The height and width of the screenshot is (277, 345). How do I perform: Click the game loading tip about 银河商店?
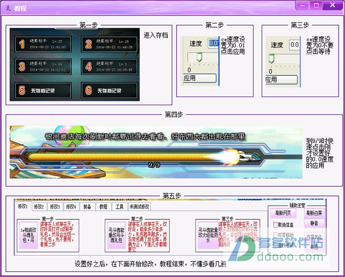coord(145,137)
